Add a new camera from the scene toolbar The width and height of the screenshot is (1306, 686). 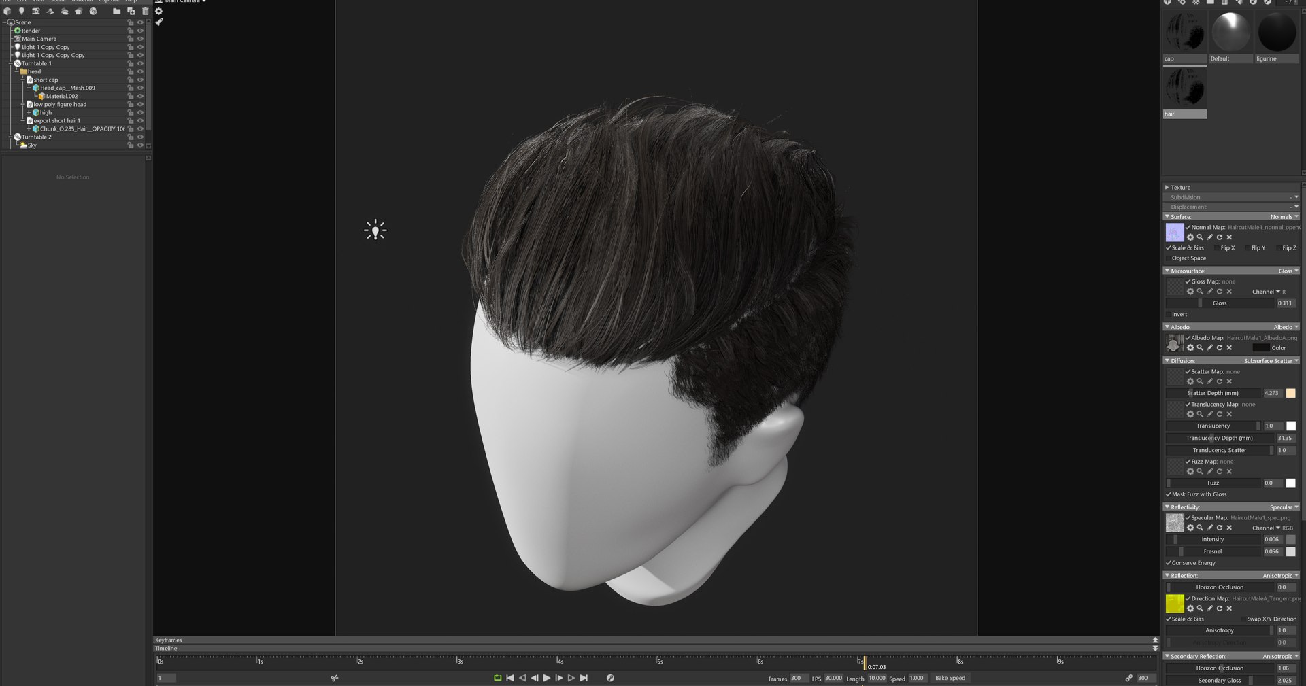(x=35, y=11)
